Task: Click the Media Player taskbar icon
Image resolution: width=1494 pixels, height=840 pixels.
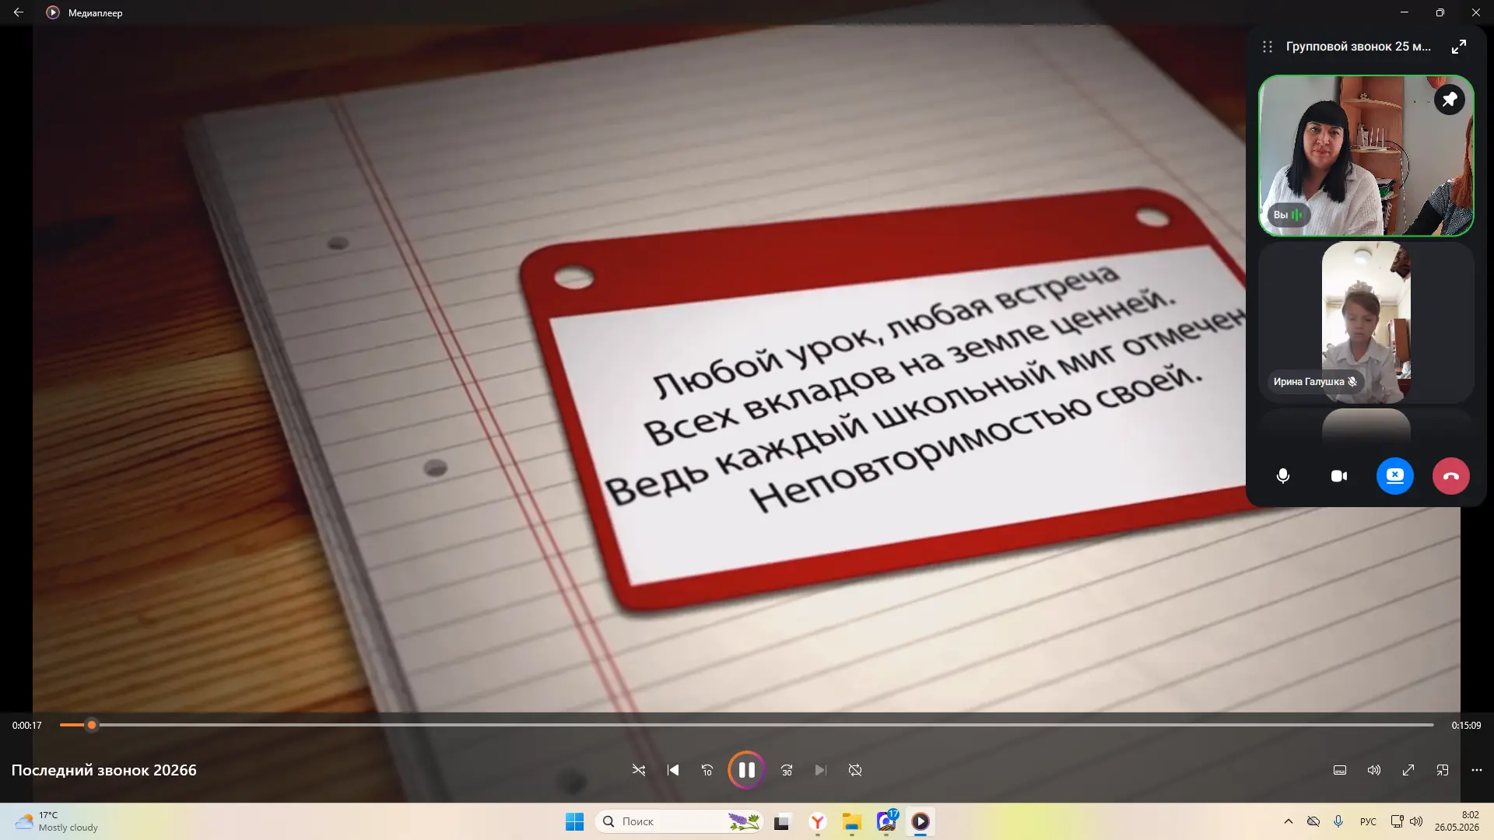Action: (921, 821)
